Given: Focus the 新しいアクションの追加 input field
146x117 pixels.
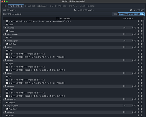Looking at the screenshot, I should (x=57, y=14).
